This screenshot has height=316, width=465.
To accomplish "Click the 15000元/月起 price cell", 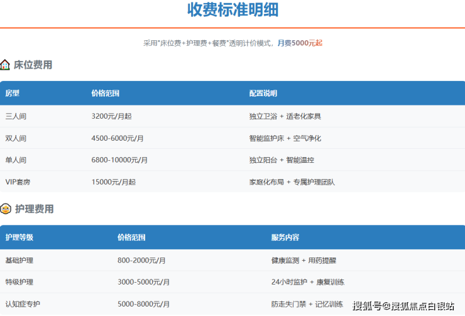I will pyautogui.click(x=113, y=182).
